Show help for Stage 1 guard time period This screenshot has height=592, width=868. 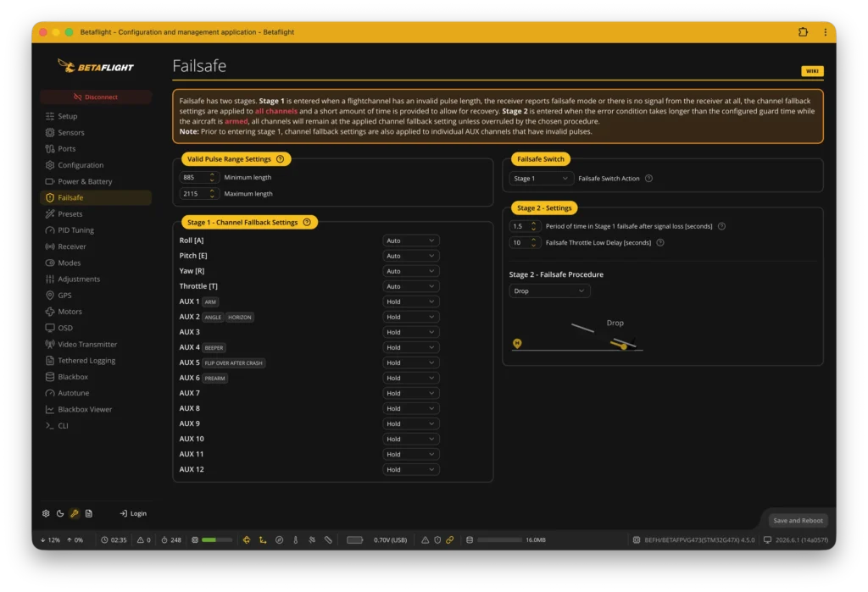721,226
